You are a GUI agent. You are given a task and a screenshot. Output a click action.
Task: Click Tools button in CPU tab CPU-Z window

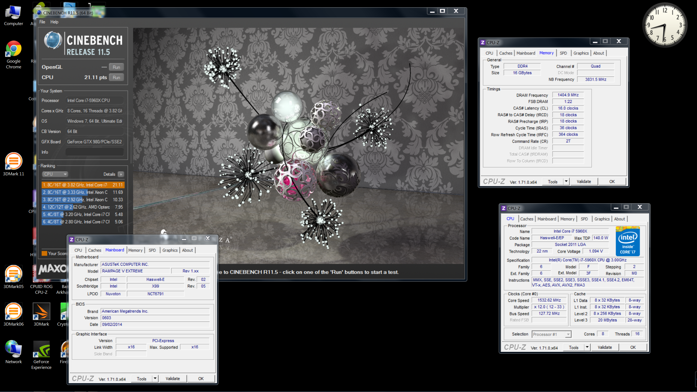[x=573, y=347]
